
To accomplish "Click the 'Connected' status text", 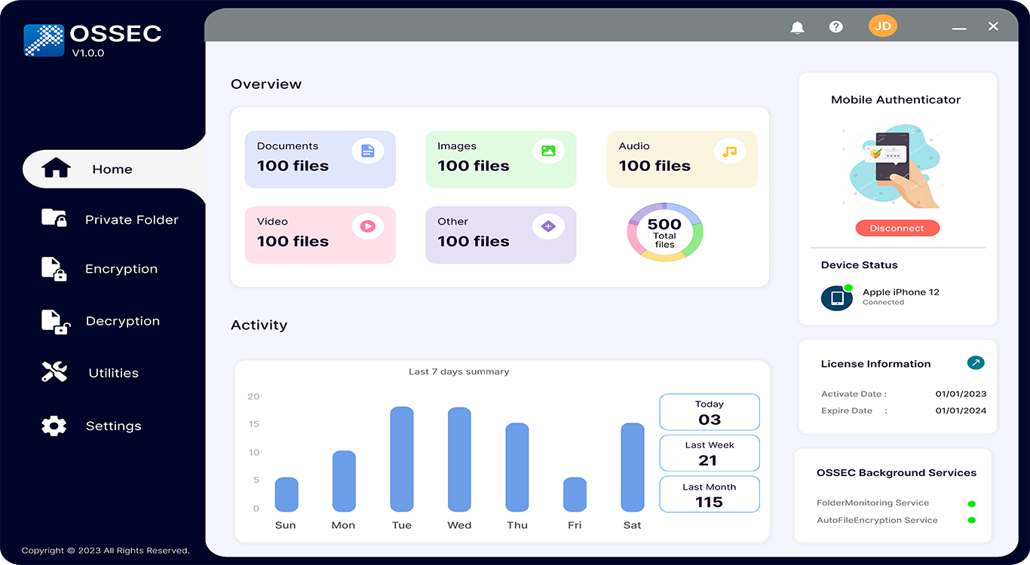I will tap(883, 302).
